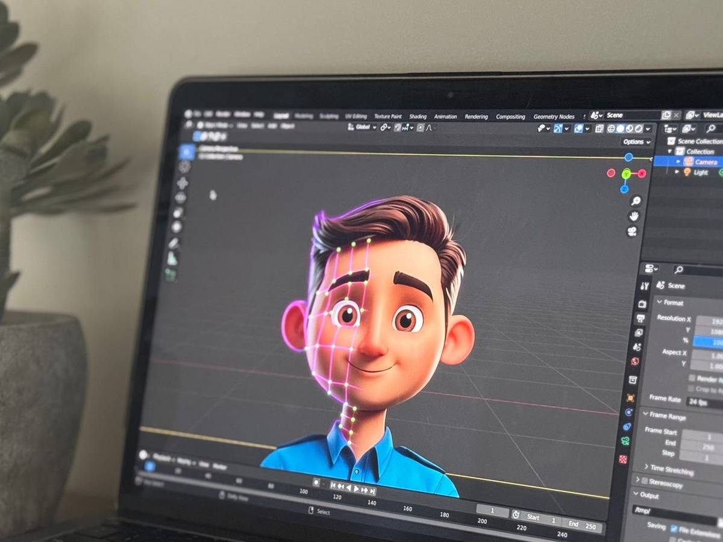The image size is (723, 542).
Task: Click the properties editor search icon
Action: pos(679,270)
